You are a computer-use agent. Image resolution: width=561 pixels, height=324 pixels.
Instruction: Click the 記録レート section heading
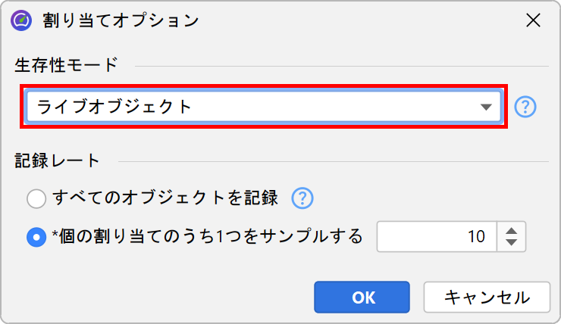click(x=58, y=160)
